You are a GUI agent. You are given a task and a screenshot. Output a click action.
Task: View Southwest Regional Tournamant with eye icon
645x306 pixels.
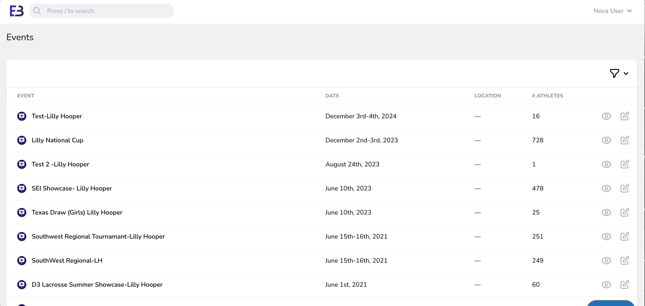point(606,237)
